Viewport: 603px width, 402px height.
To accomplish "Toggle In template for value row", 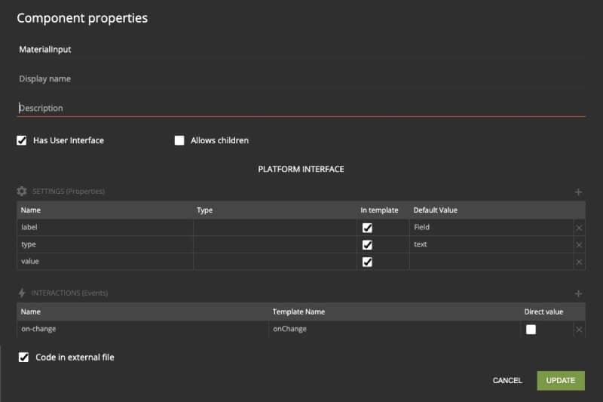I will point(367,262).
